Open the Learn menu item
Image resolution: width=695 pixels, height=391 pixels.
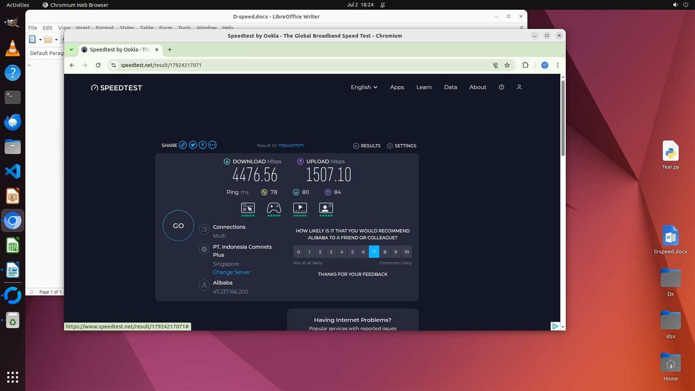coord(424,87)
